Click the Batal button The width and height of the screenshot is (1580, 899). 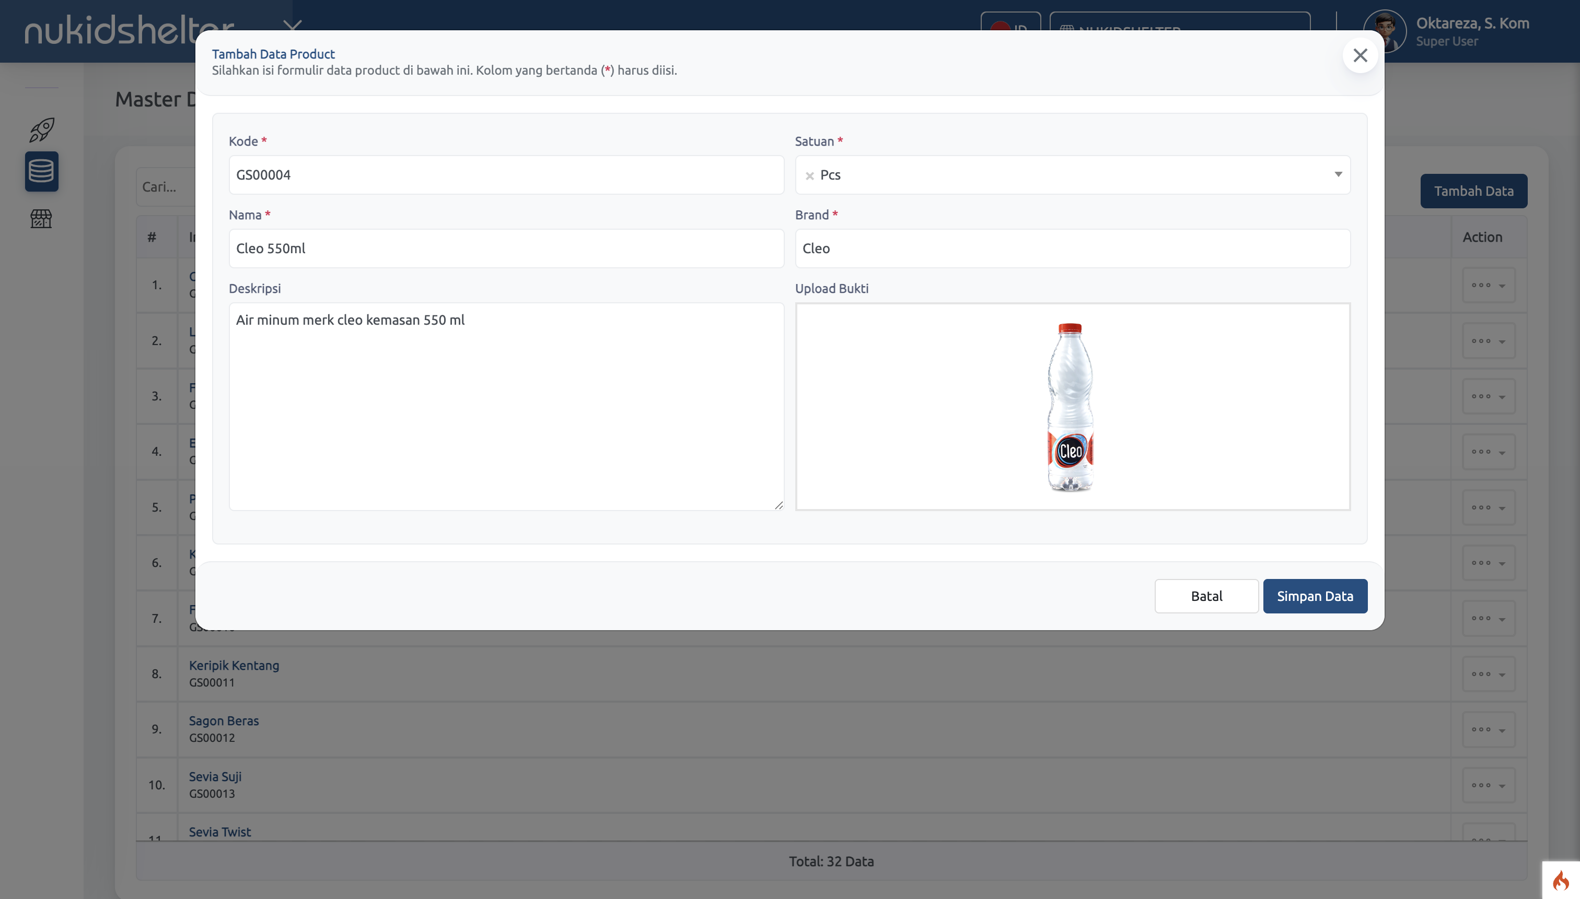coord(1205,596)
